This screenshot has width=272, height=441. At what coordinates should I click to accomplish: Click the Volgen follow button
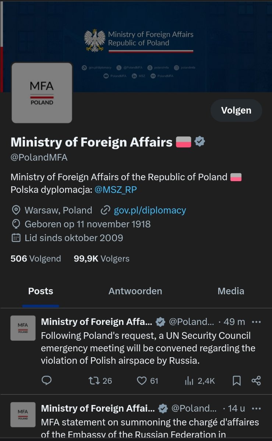click(236, 110)
